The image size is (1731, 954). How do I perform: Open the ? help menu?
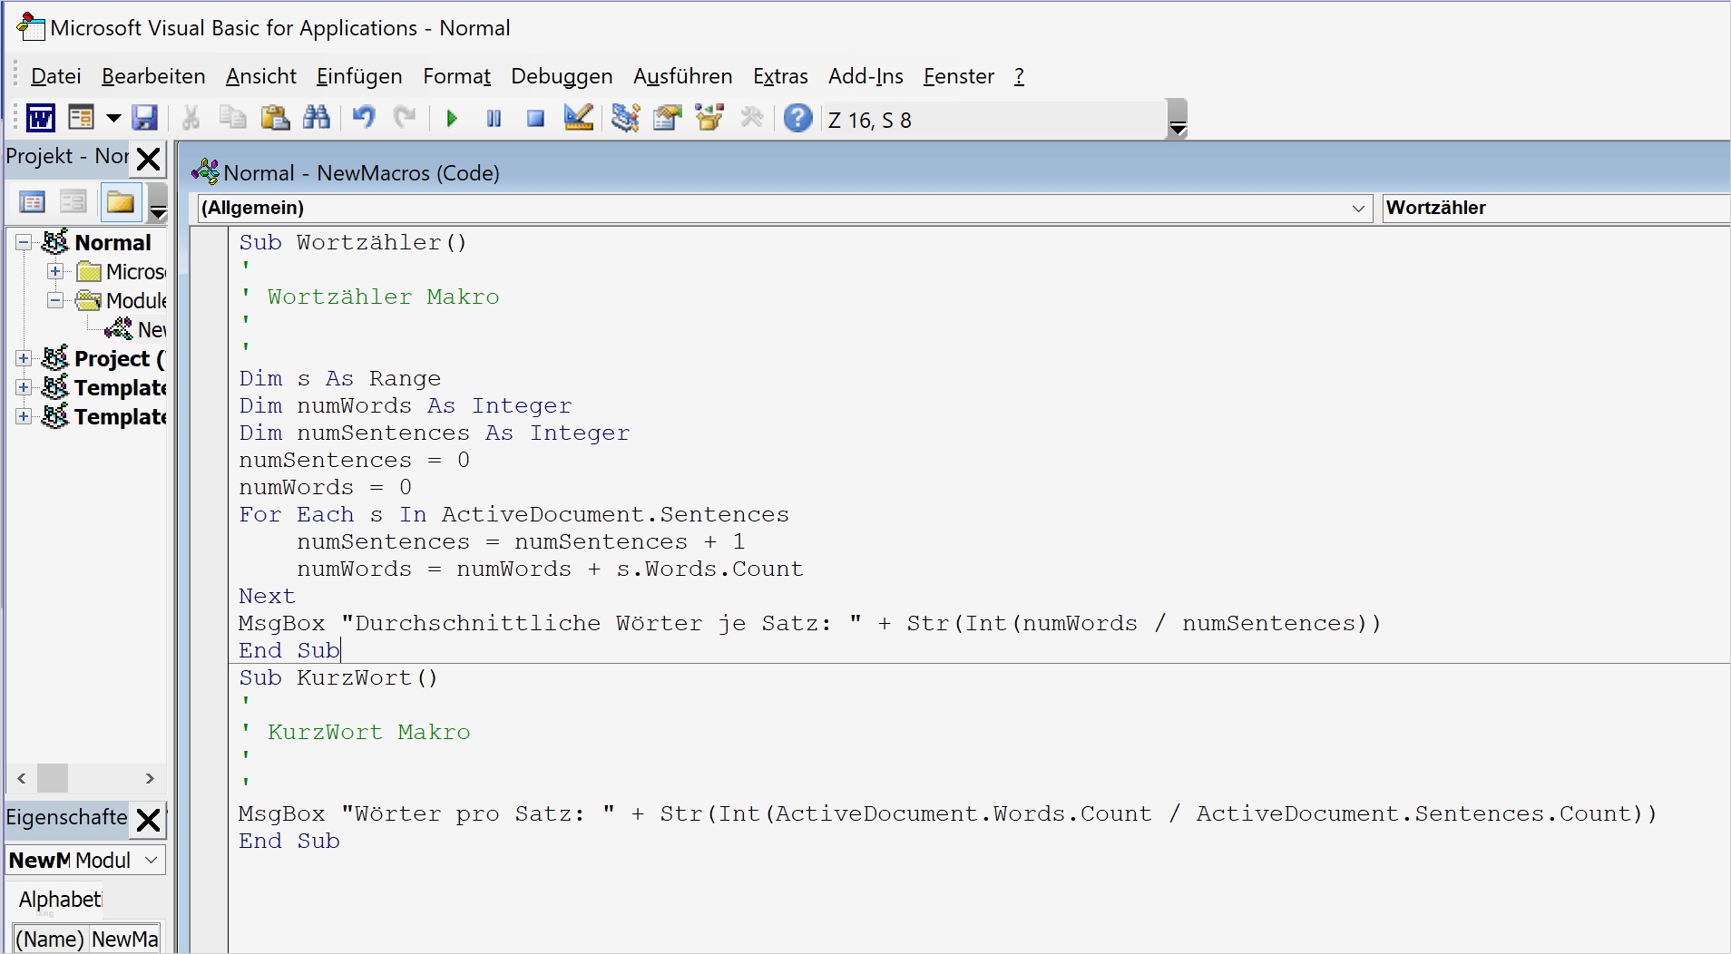click(1019, 76)
